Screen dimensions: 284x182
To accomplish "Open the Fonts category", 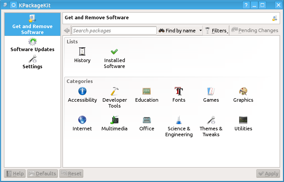I will (x=179, y=95).
